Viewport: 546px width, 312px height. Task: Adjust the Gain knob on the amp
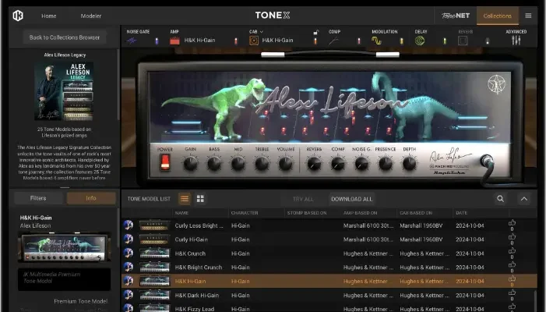[190, 164]
